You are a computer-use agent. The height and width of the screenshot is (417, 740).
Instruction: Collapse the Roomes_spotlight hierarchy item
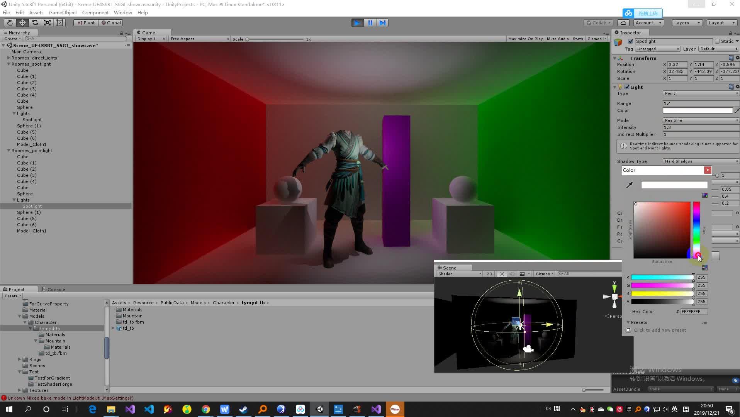coord(8,64)
